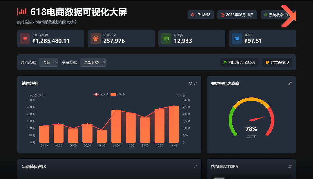
Task: Expand the date selector 2025年06月18日
Action: click(237, 15)
